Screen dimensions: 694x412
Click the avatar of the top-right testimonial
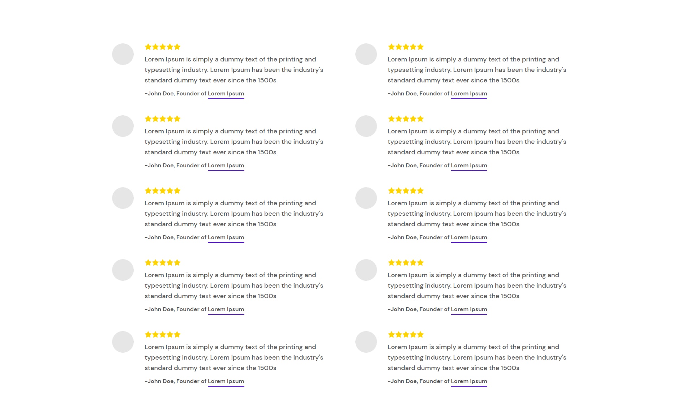pyautogui.click(x=366, y=54)
